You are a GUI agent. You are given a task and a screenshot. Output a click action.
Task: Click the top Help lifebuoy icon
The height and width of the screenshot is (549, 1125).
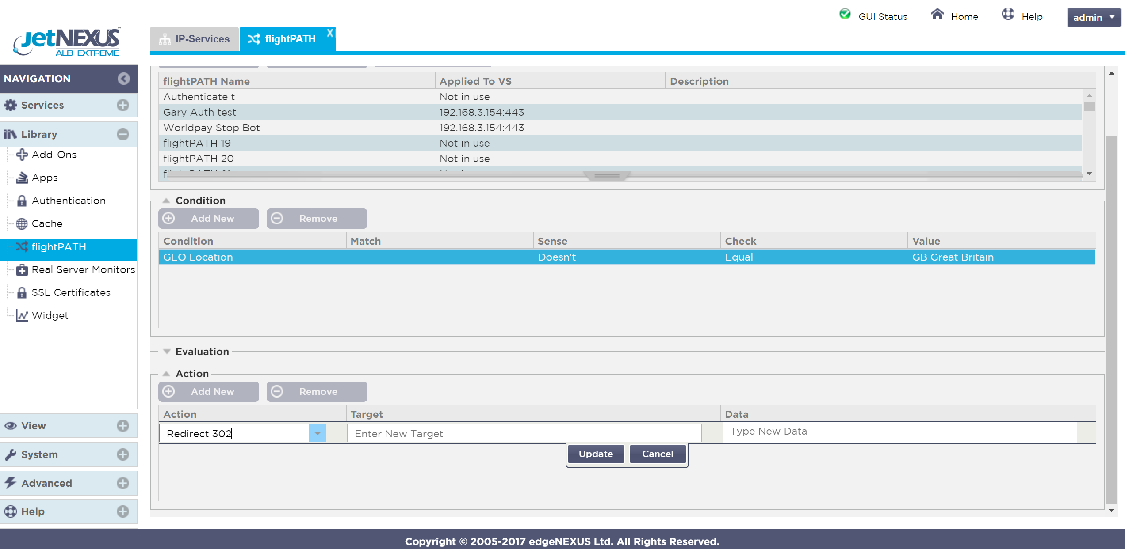pos(1008,14)
